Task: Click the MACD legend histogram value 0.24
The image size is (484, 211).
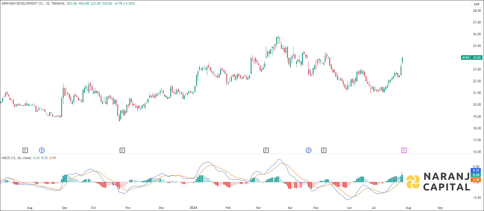Action: pyautogui.click(x=36, y=158)
